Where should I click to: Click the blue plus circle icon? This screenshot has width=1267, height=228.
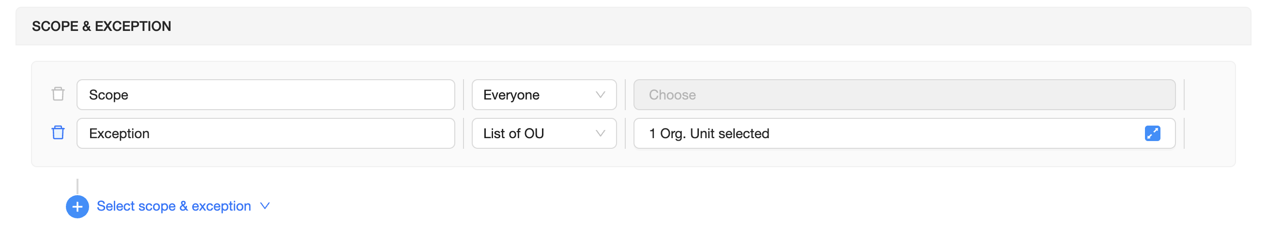[77, 206]
